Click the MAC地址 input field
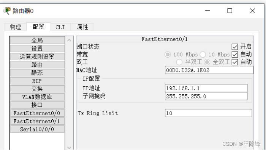 point(209,70)
